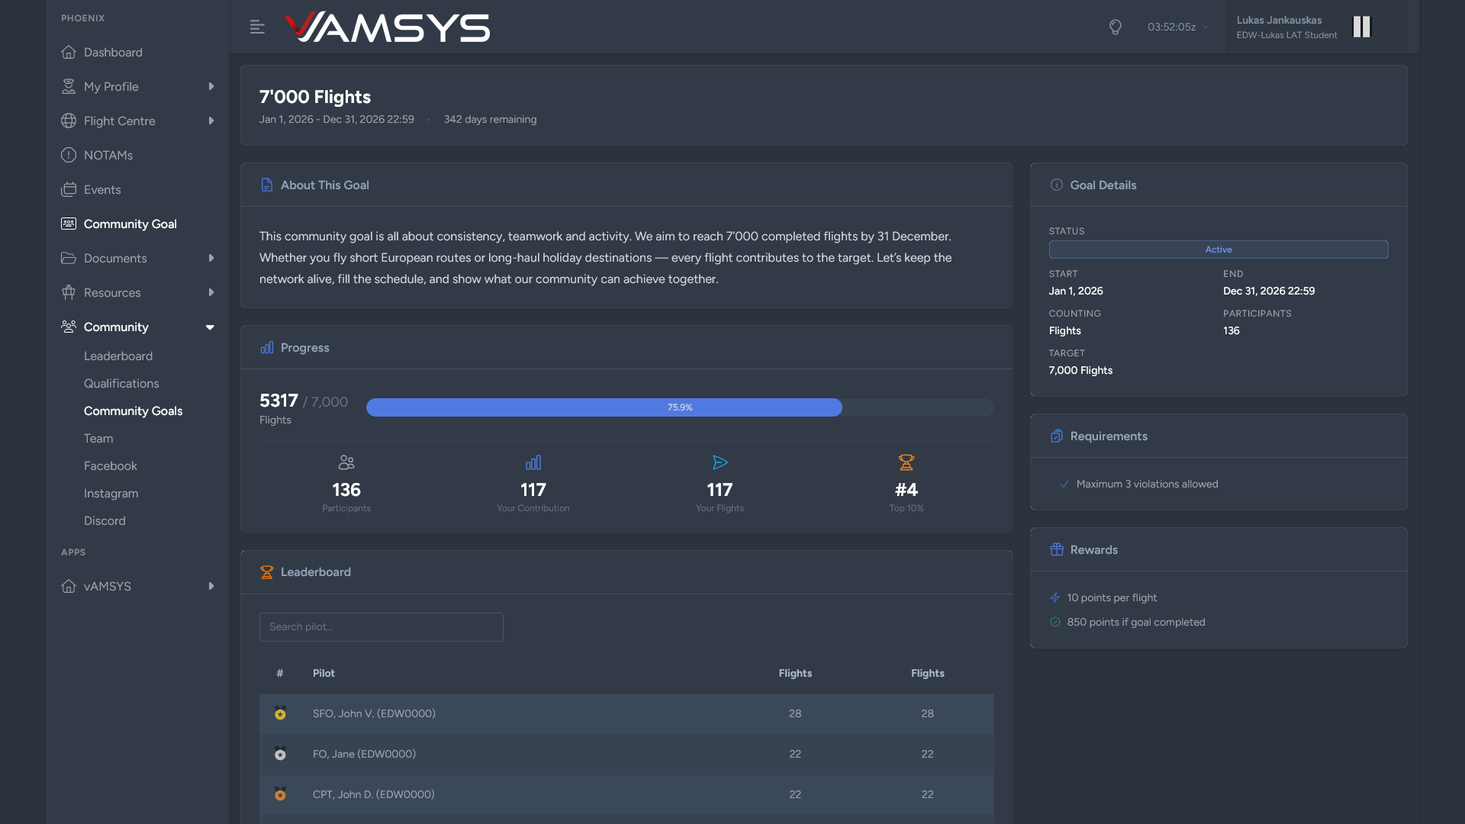This screenshot has width=1465, height=824.
Task: Open the Discord link
Action: 105,521
